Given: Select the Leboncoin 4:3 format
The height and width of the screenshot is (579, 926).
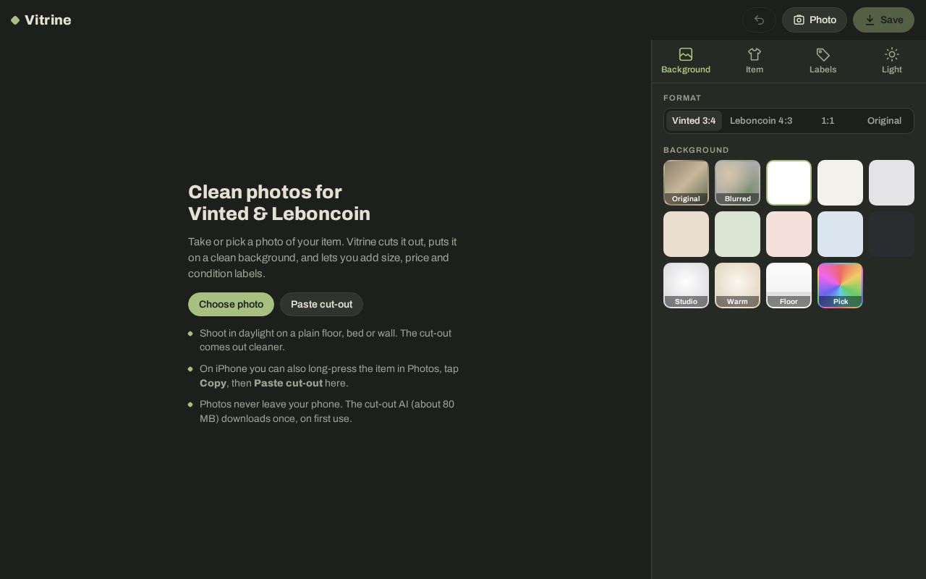Looking at the screenshot, I should 761,121.
